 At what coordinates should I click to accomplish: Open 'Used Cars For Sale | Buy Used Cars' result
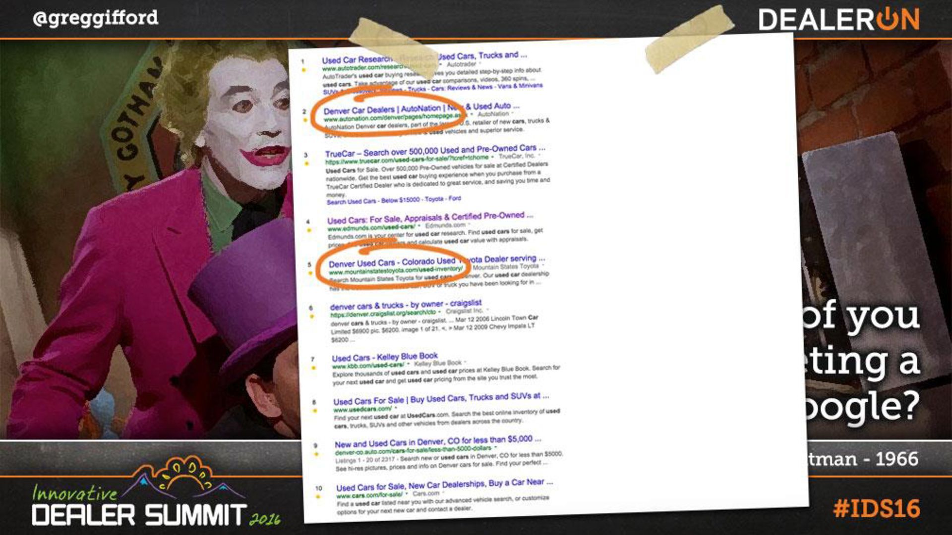point(441,399)
